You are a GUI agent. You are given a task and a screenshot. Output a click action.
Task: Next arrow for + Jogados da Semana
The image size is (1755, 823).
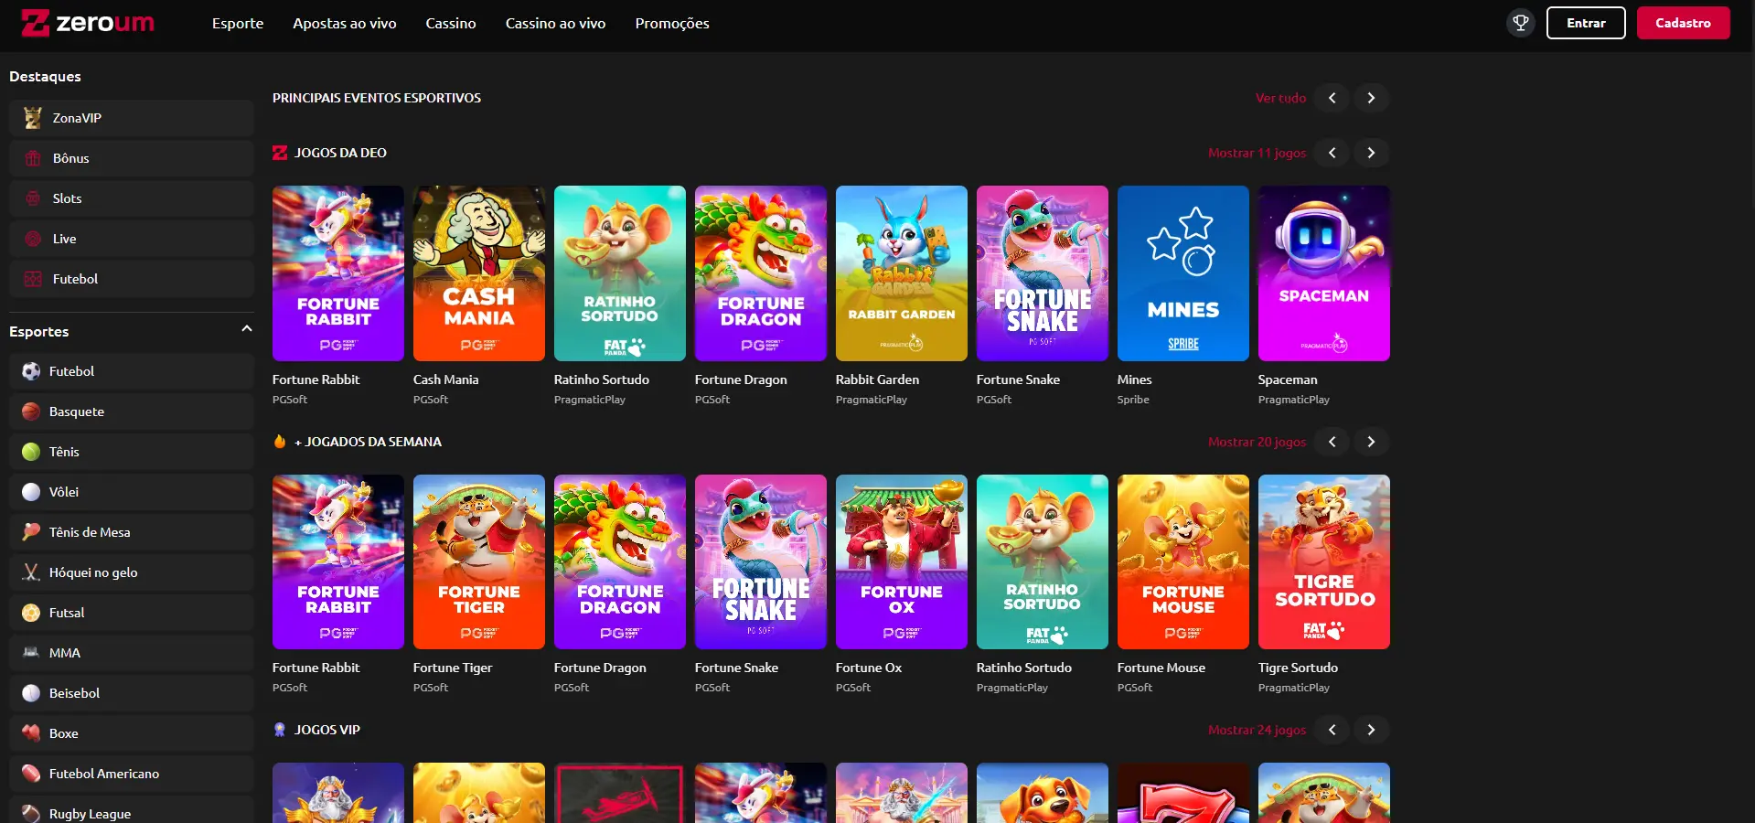pyautogui.click(x=1371, y=442)
